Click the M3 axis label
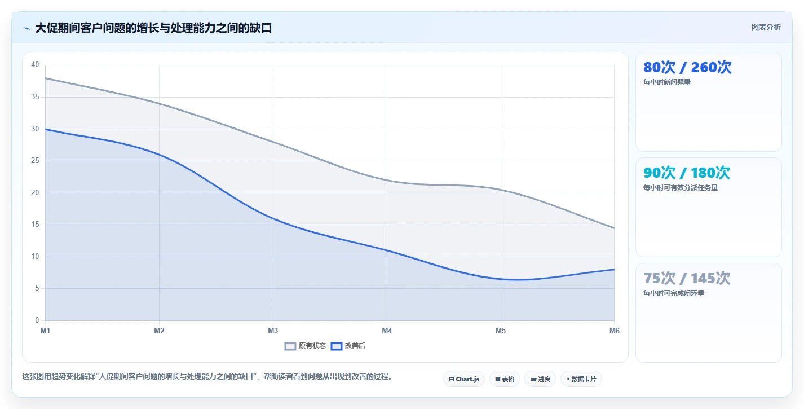 click(x=273, y=331)
